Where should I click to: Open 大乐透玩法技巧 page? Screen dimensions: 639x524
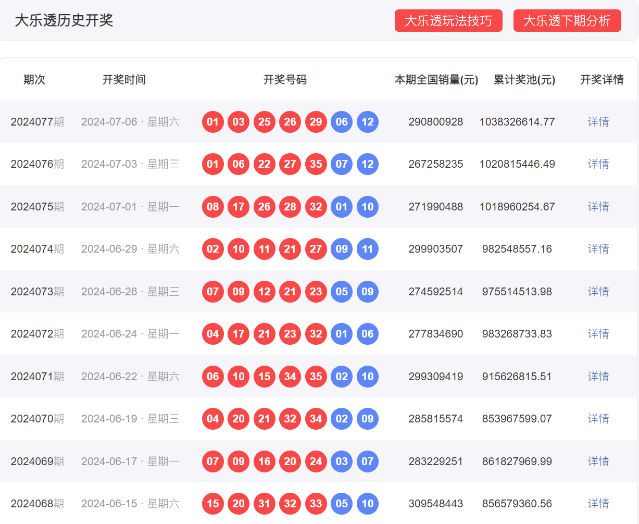(448, 21)
